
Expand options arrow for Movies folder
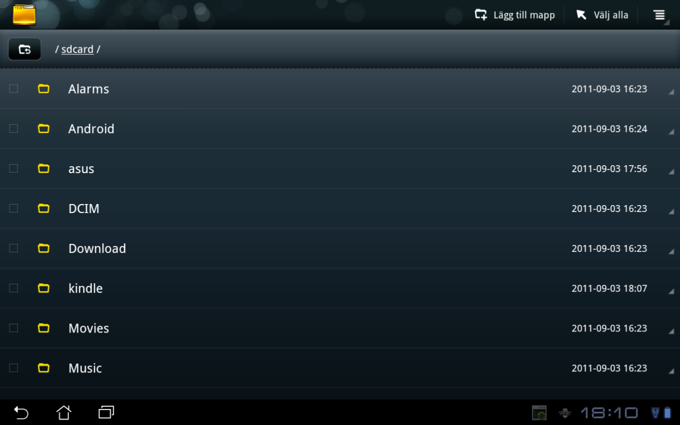point(671,331)
